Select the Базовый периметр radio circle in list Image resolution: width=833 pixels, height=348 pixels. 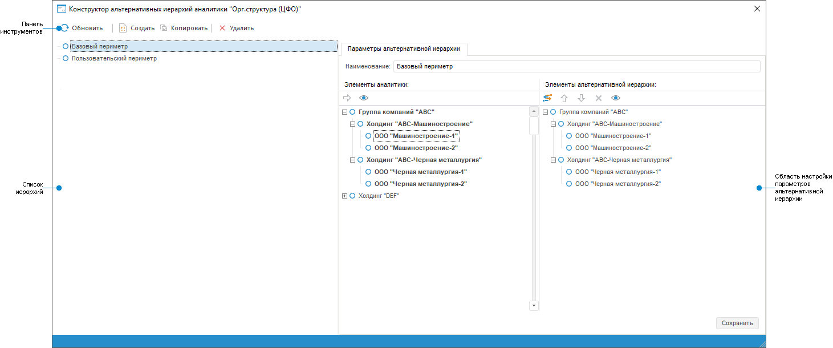point(66,46)
